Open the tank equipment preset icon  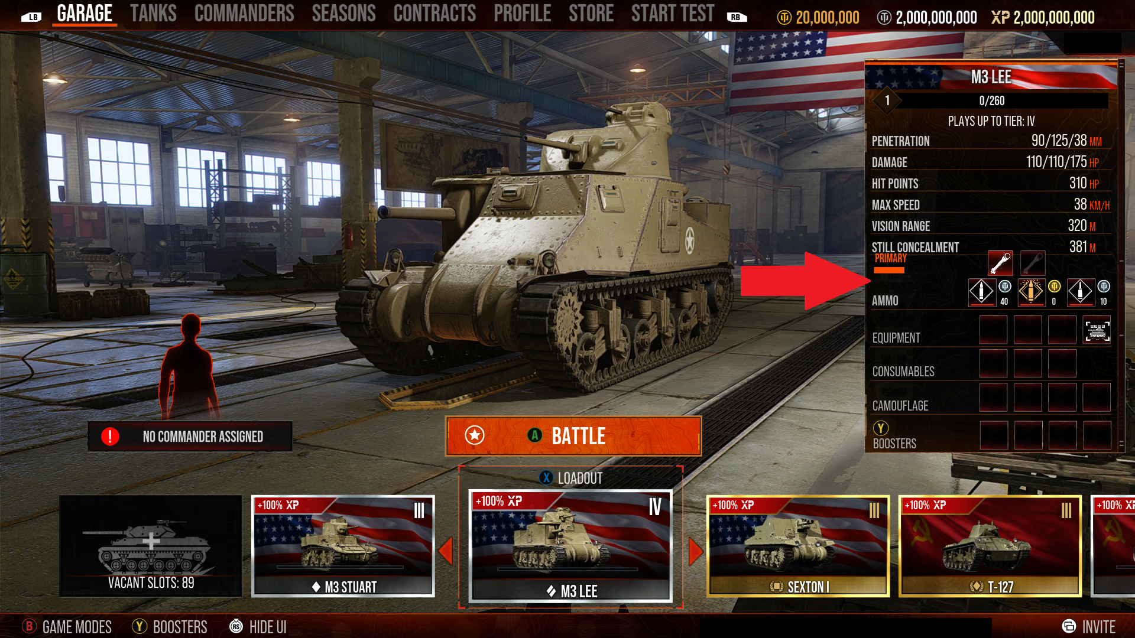[x=1097, y=330]
